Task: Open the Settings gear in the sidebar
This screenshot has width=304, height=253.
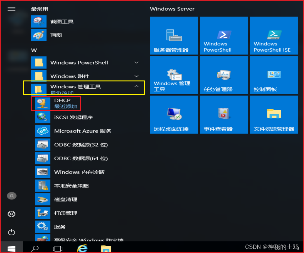Action: 12,214
